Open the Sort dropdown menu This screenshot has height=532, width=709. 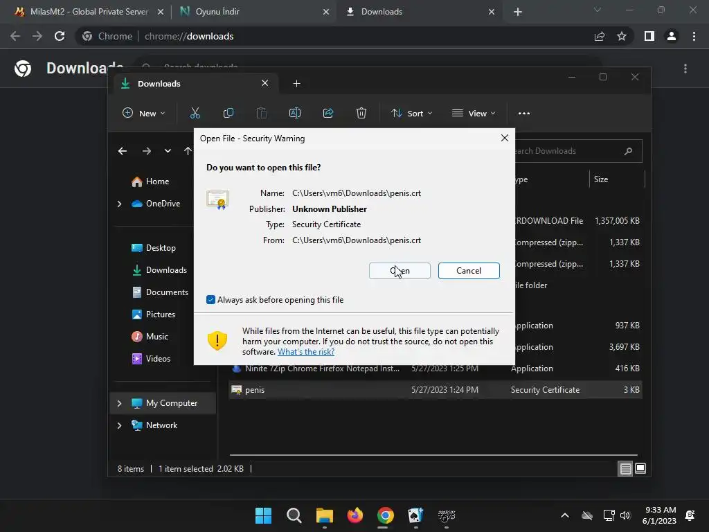411,113
